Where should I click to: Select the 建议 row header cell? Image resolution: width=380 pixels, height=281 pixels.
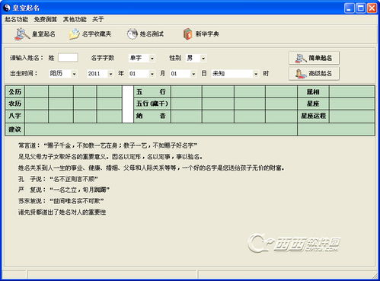tap(15, 129)
